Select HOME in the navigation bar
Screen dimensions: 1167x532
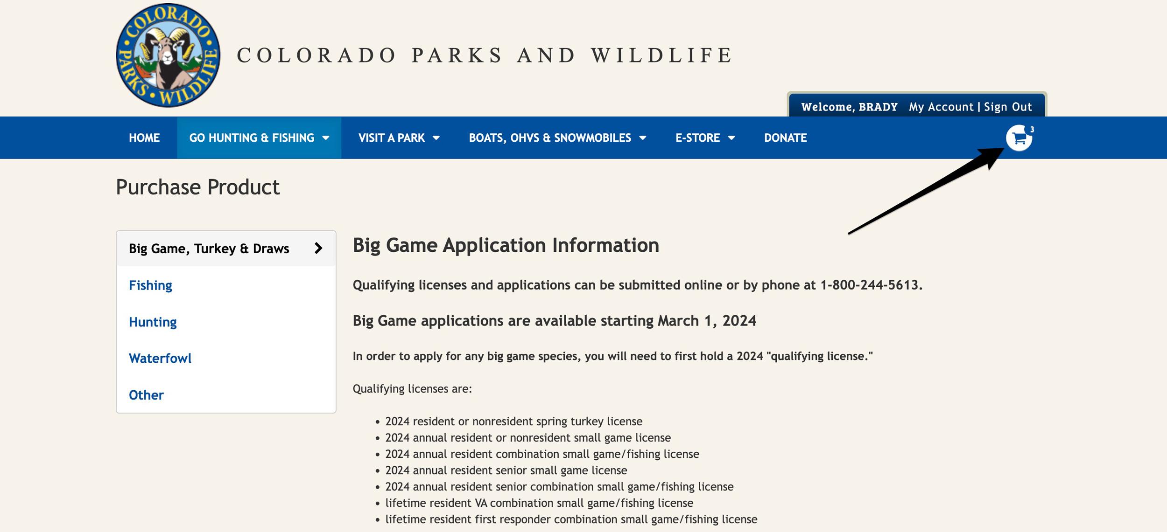[x=144, y=138]
